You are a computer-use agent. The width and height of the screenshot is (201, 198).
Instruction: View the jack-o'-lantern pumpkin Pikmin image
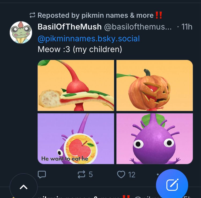click(155, 85)
